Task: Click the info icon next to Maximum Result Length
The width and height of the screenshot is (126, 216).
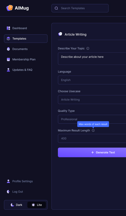Action: pyautogui.click(x=93, y=131)
